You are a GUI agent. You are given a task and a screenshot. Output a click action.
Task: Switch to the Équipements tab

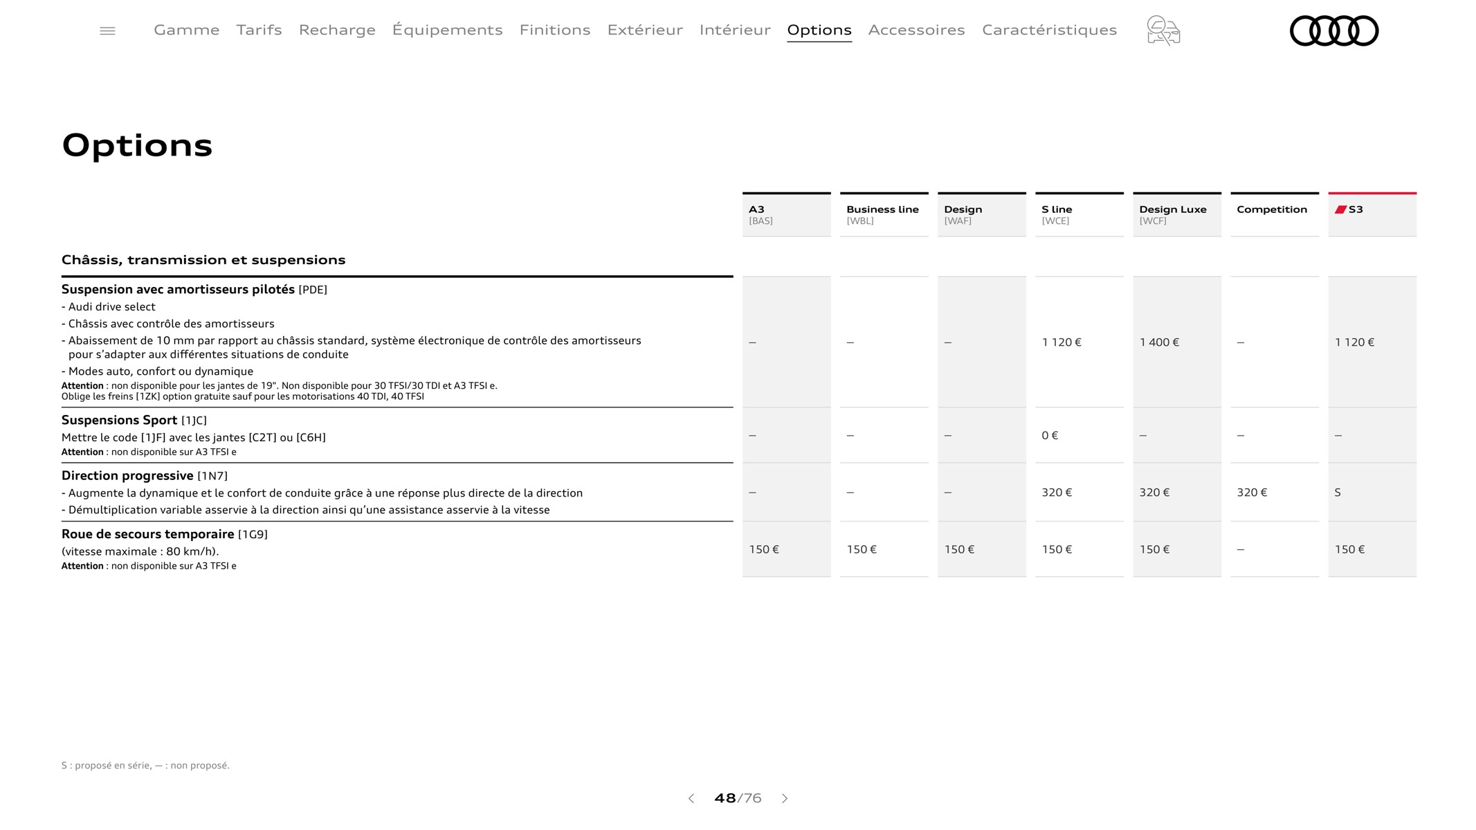pos(447,30)
